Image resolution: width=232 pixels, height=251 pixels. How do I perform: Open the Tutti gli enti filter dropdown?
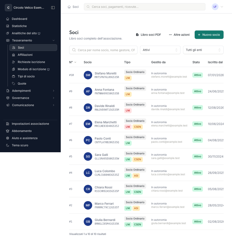203,50
